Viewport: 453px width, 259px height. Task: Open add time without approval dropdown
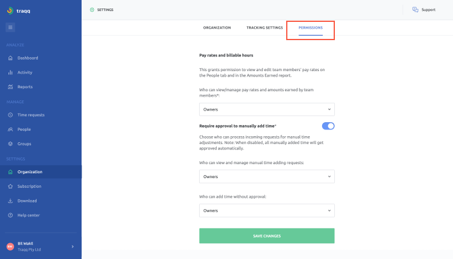point(267,210)
